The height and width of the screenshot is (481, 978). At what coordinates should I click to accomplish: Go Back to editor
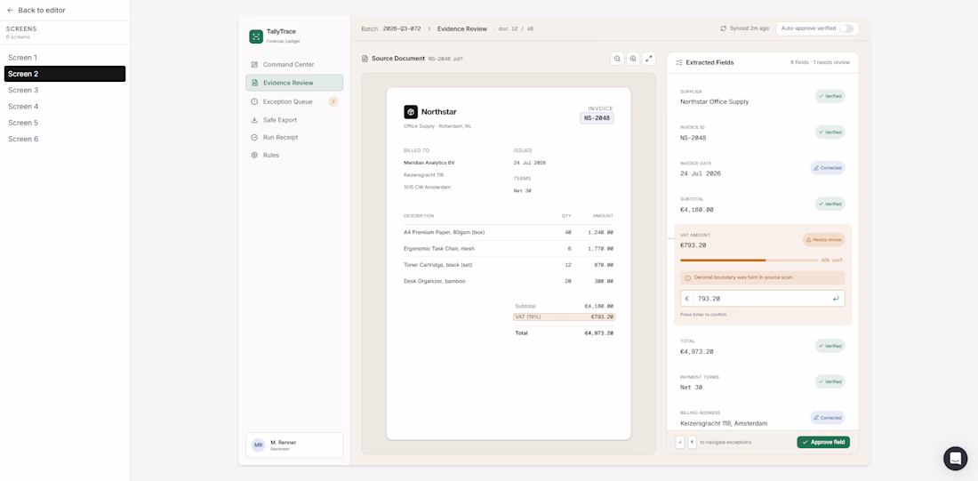coord(36,10)
